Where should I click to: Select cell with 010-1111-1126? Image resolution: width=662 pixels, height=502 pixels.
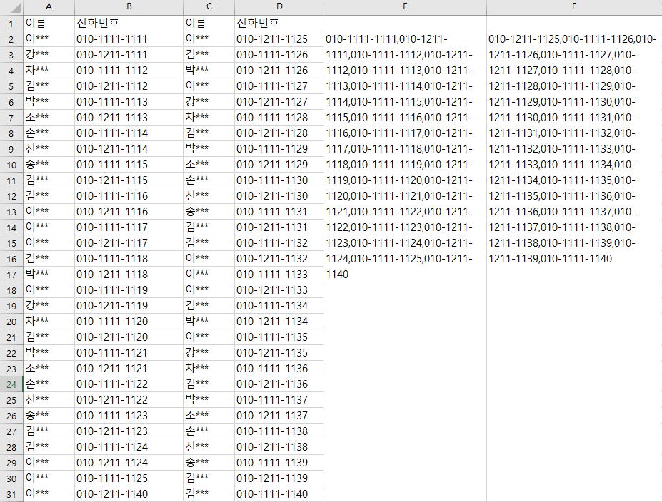pos(279,54)
